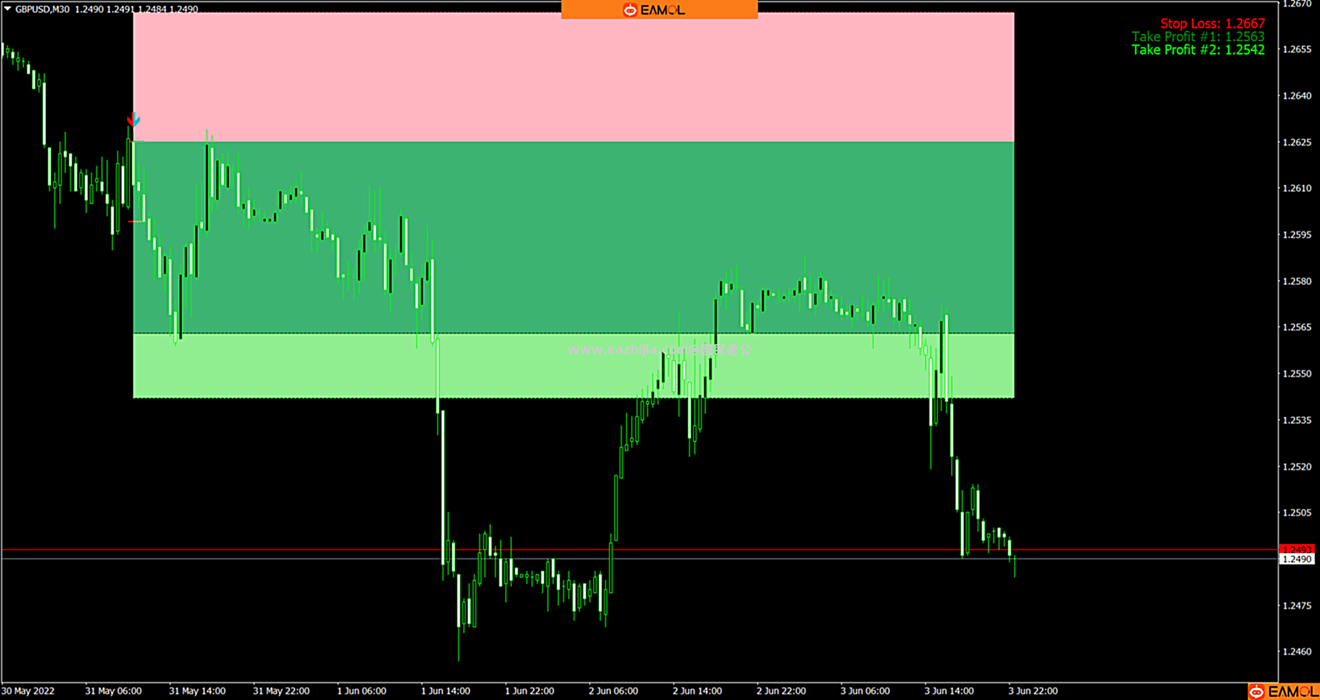The width and height of the screenshot is (1320, 700).
Task: Click the 1.2460 price scale label
Action: (x=1296, y=651)
